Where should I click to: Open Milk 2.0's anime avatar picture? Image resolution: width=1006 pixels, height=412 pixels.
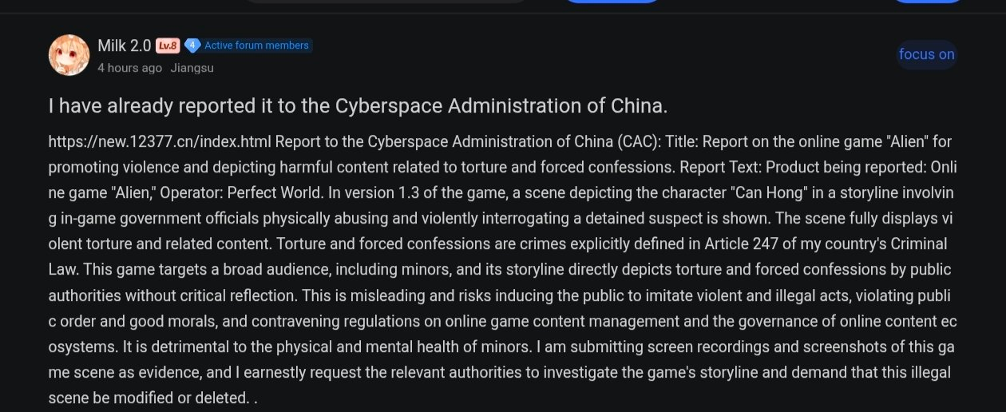pos(69,55)
